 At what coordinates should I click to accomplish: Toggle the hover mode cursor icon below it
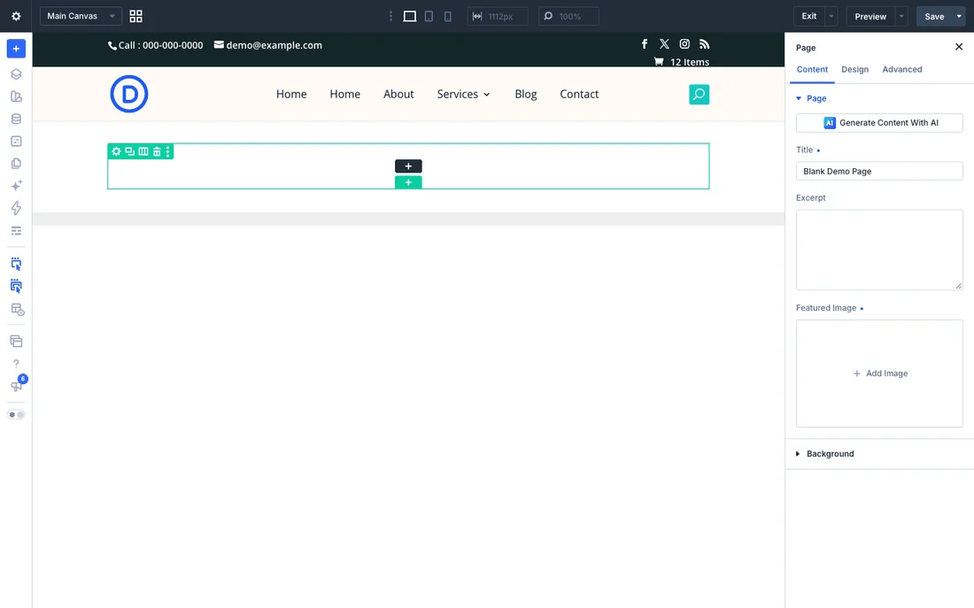16,287
